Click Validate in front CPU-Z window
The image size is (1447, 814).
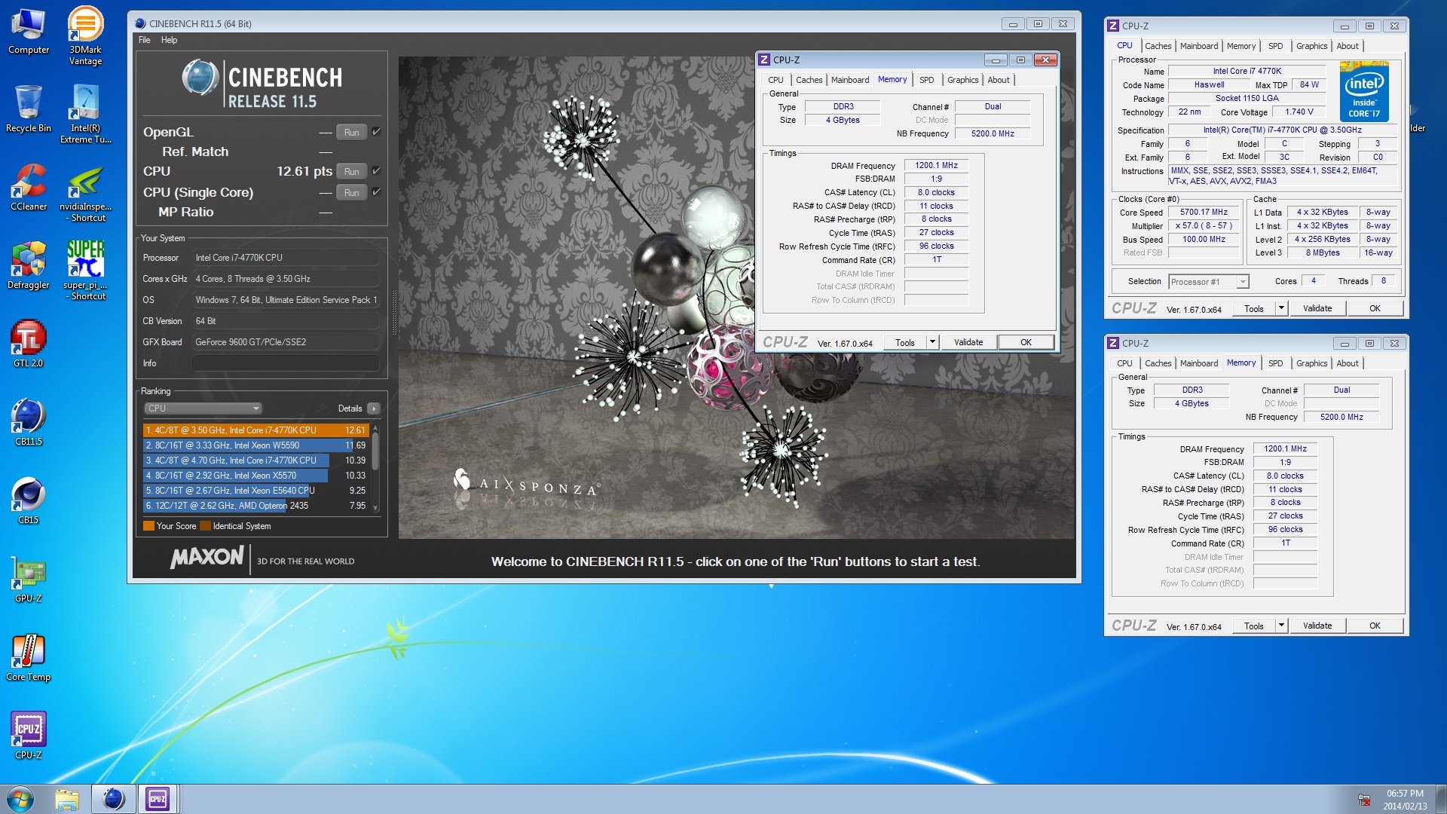968,342
